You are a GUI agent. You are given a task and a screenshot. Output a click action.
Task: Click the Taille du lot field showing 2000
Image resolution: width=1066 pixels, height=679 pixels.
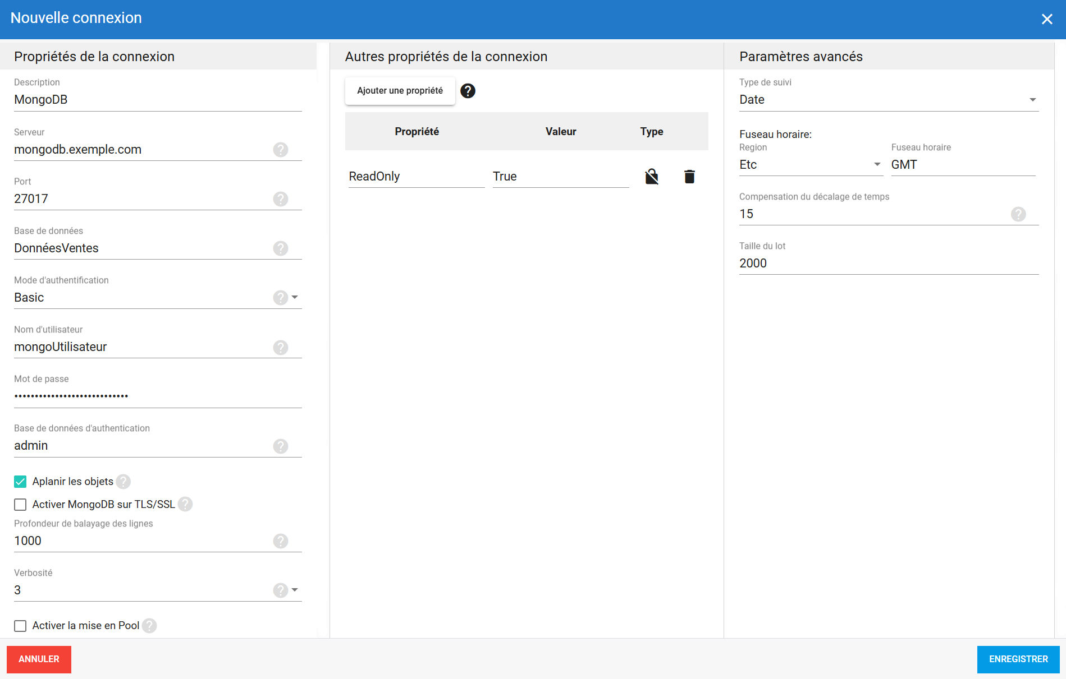pyautogui.click(x=889, y=264)
